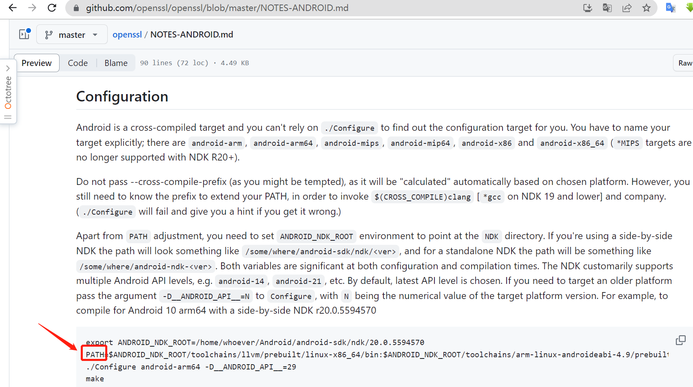Open the translate page icon
The height and width of the screenshot is (387, 693).
pos(607,8)
